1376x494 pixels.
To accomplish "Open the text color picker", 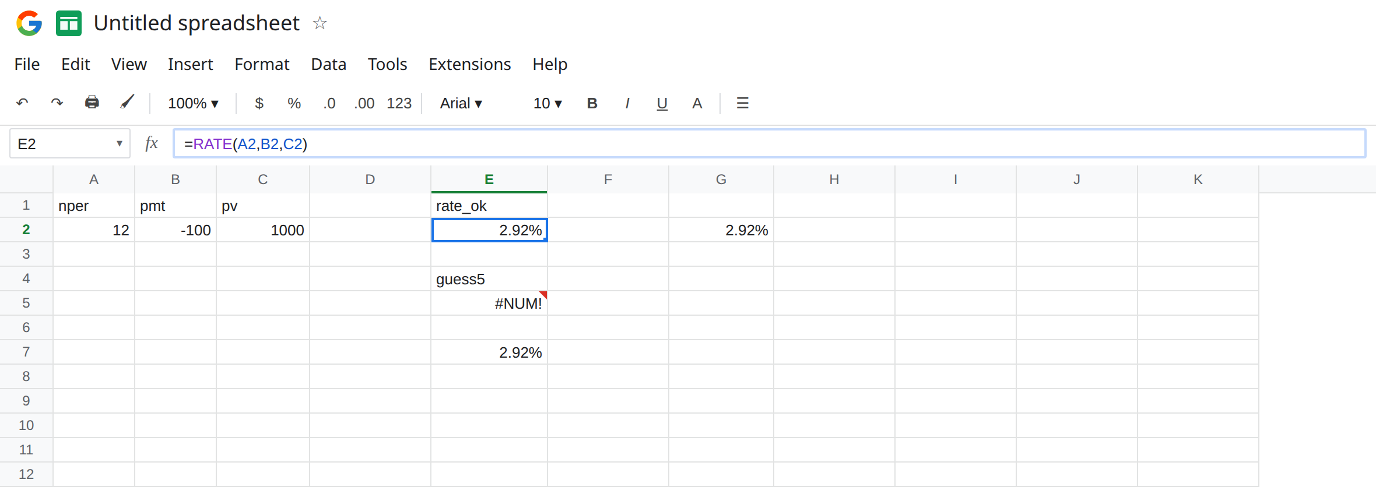I will pos(697,103).
